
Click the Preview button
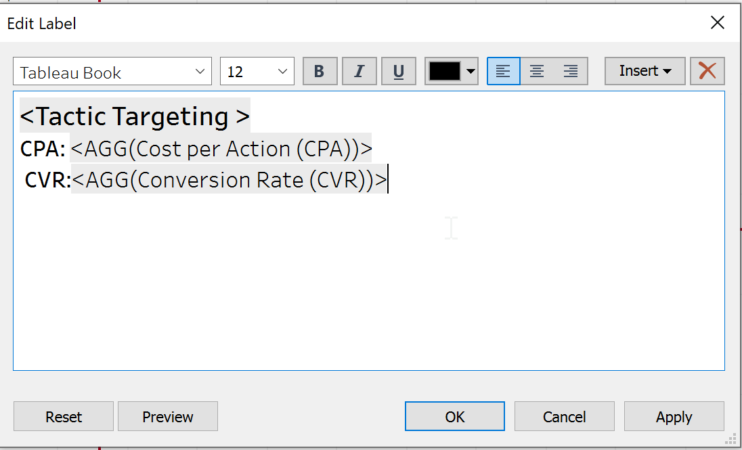pyautogui.click(x=168, y=416)
